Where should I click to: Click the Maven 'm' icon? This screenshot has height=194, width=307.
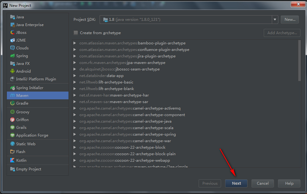pos(12,95)
